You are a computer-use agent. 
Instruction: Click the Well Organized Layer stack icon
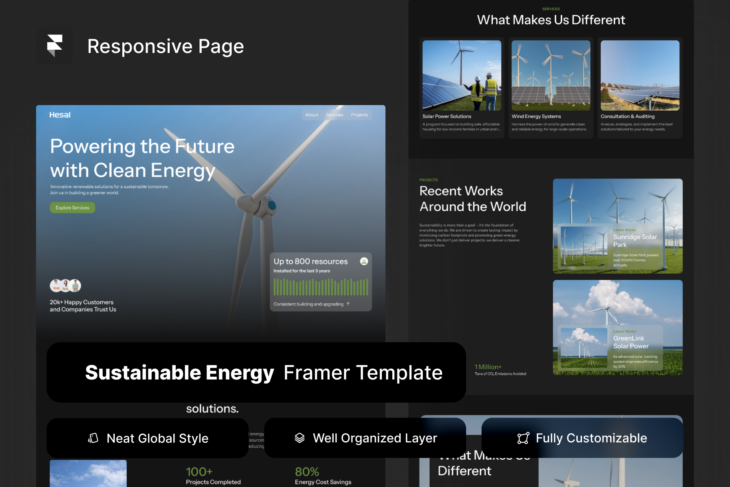[300, 438]
